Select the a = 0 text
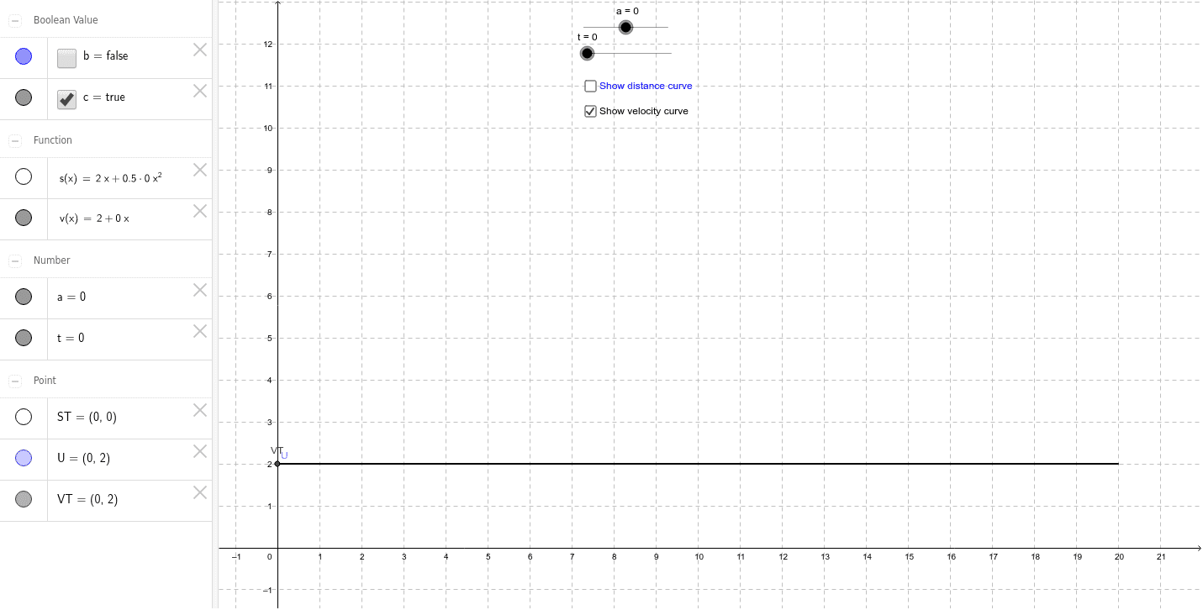Image resolution: width=1203 pixels, height=610 pixels. click(71, 297)
